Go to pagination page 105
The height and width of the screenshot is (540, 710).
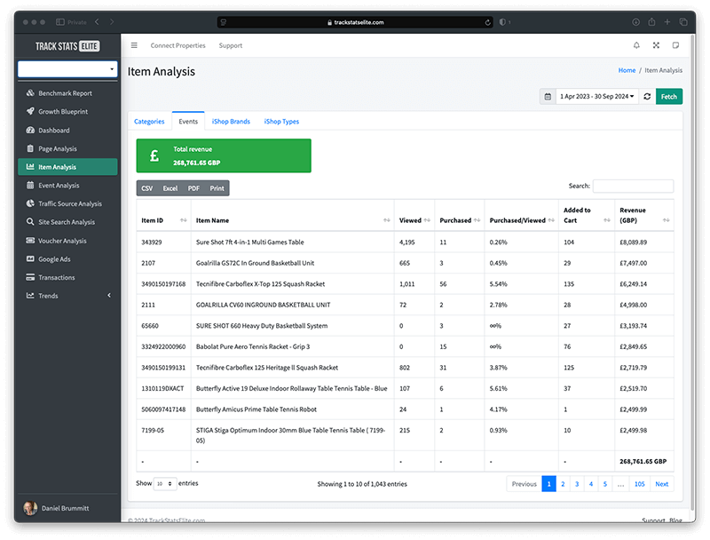639,484
